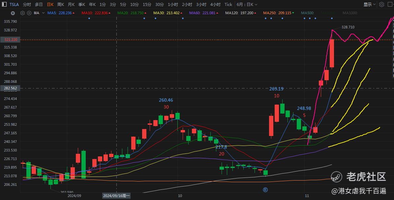This screenshot has height=200, width=394.
Task: Choose the 15分 interval
Action: click(147, 5)
